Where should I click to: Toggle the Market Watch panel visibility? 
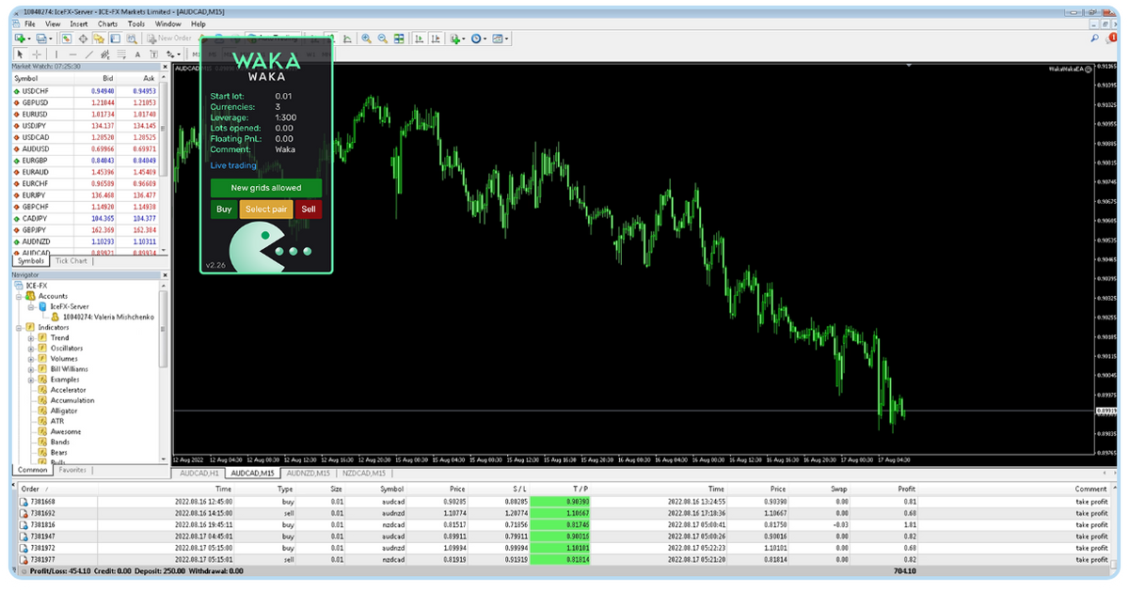[66, 39]
